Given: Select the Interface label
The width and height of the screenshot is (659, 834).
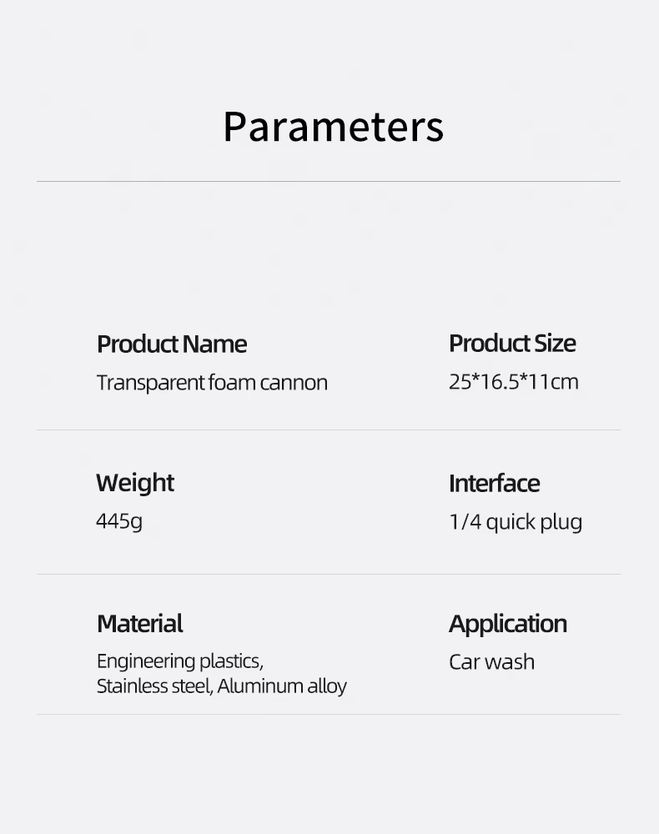Looking at the screenshot, I should point(494,484).
